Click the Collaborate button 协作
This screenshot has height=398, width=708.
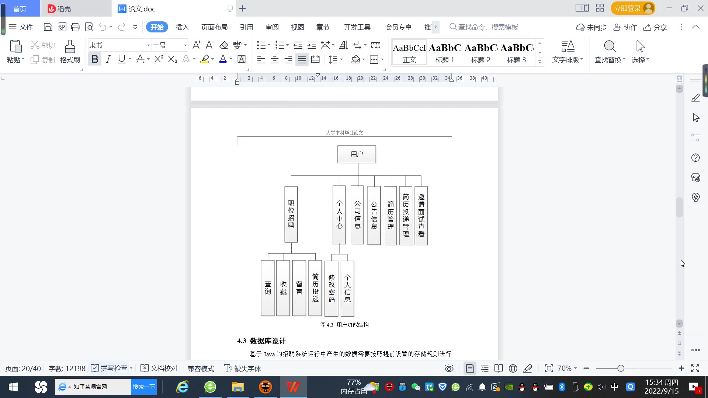coord(625,27)
